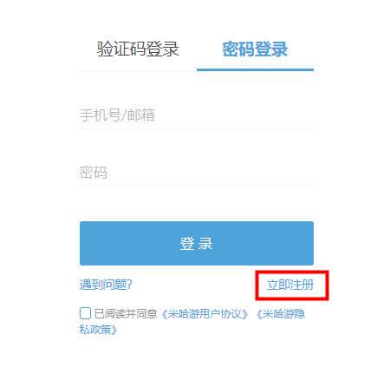The height and width of the screenshot is (387, 390).
Task: Click the blue 登录 button
Action: 197,243
